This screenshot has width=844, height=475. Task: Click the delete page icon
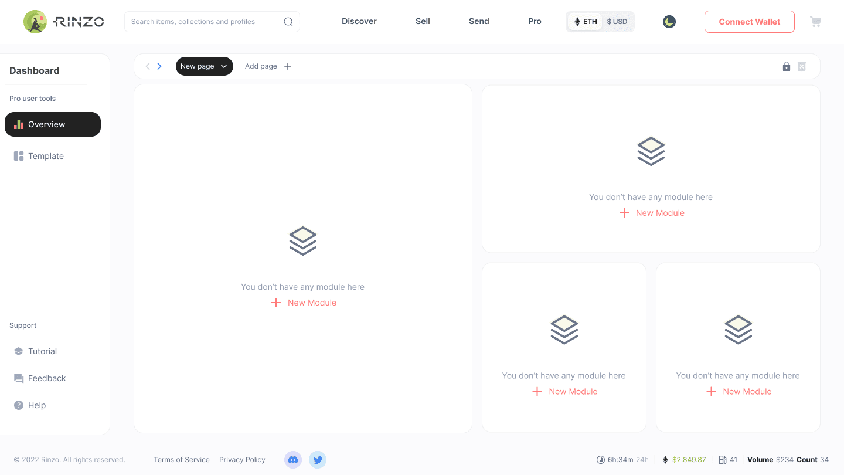[x=802, y=66]
